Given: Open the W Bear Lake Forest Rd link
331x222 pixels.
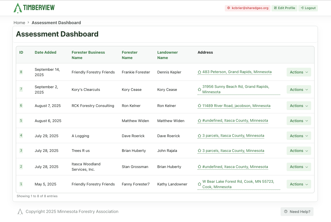Looking at the screenshot, I should click(x=238, y=184).
